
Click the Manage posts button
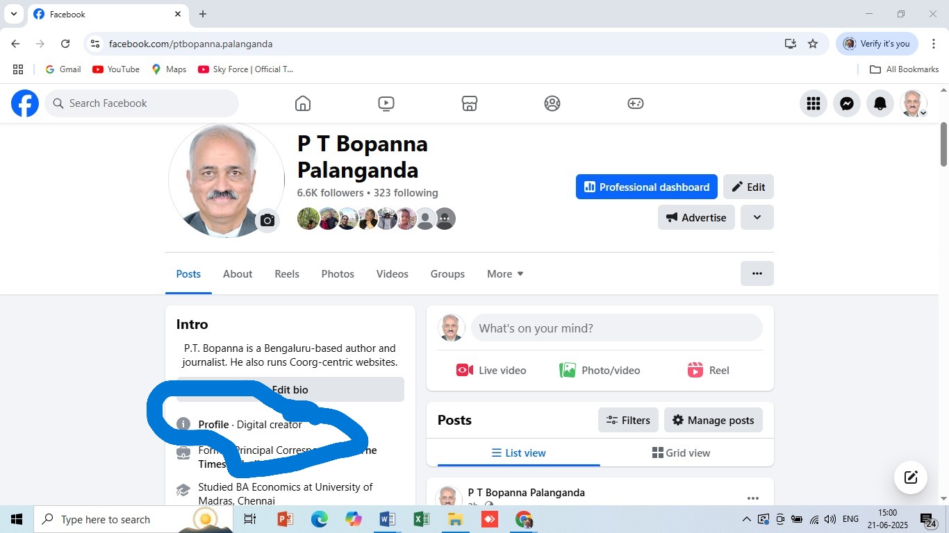pyautogui.click(x=713, y=420)
